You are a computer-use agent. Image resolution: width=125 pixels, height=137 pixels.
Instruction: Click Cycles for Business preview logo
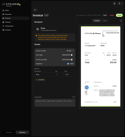(x=93, y=33)
